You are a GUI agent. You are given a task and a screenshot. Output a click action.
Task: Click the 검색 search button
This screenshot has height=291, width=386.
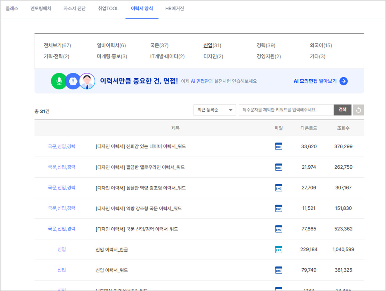click(342, 110)
